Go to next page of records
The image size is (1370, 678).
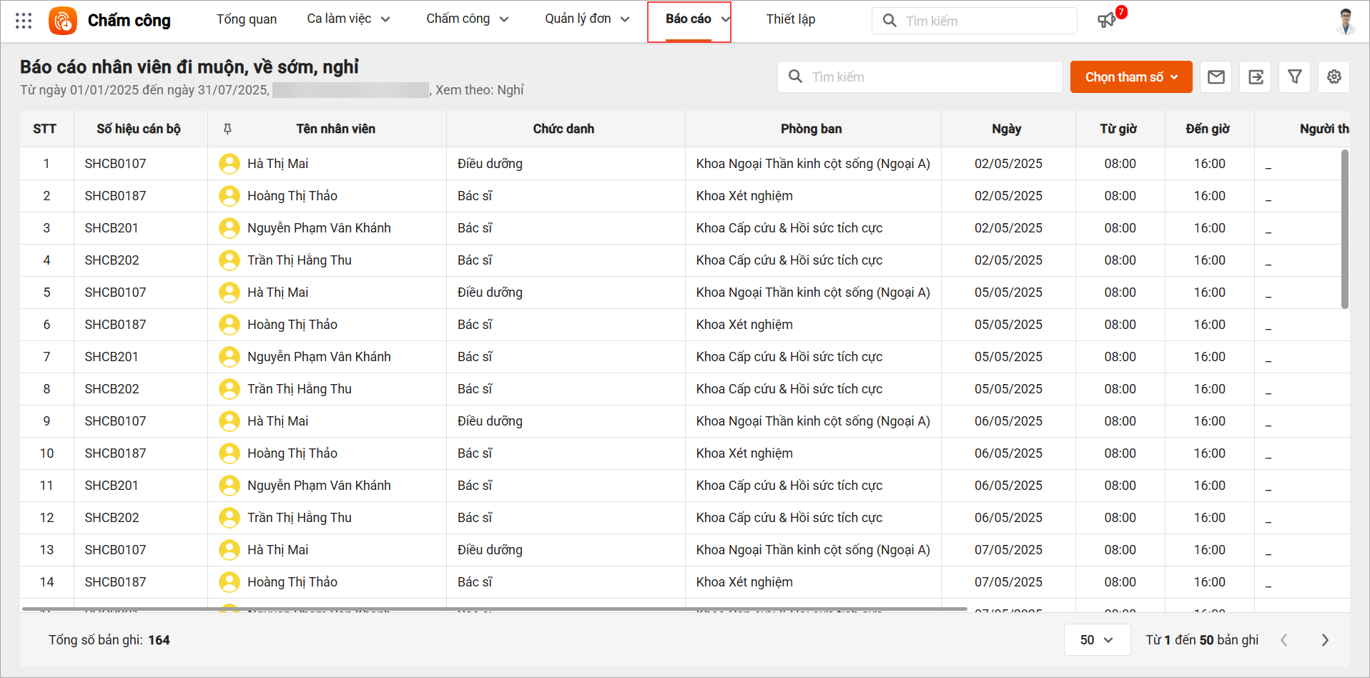tap(1325, 640)
